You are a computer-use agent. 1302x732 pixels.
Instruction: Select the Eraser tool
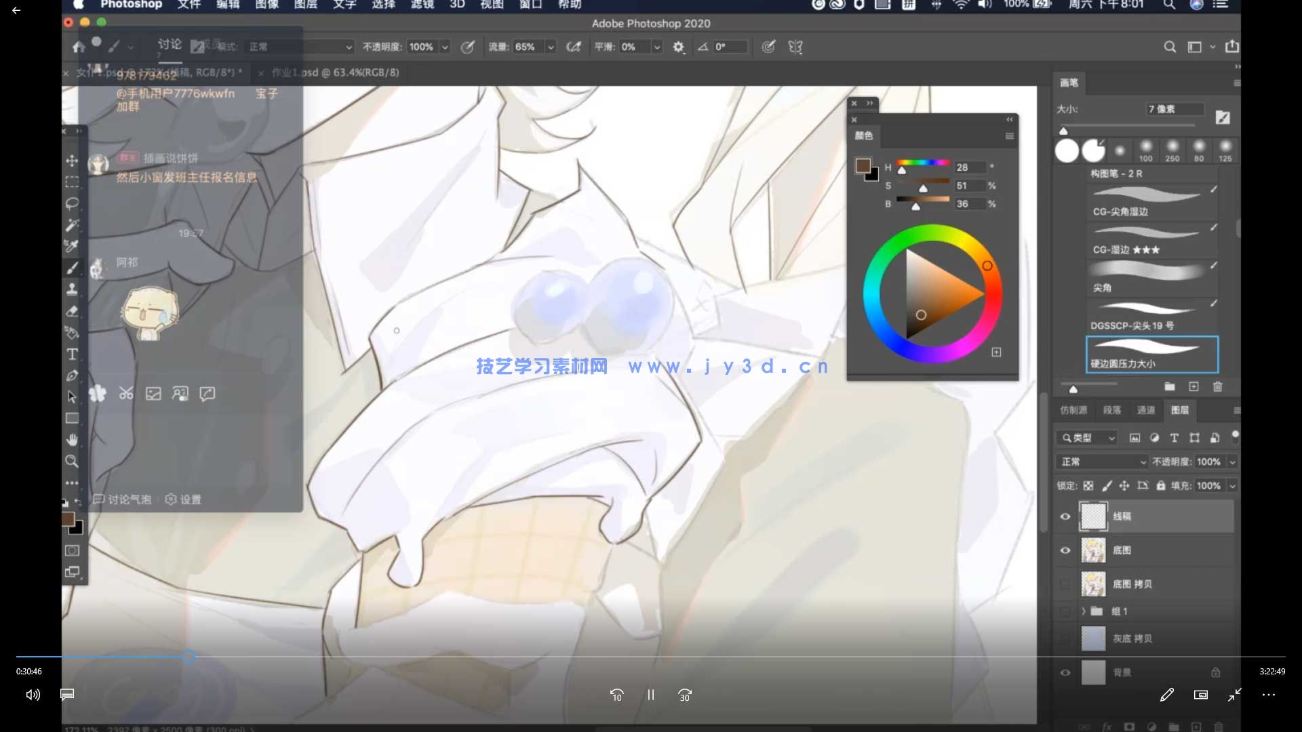73,311
